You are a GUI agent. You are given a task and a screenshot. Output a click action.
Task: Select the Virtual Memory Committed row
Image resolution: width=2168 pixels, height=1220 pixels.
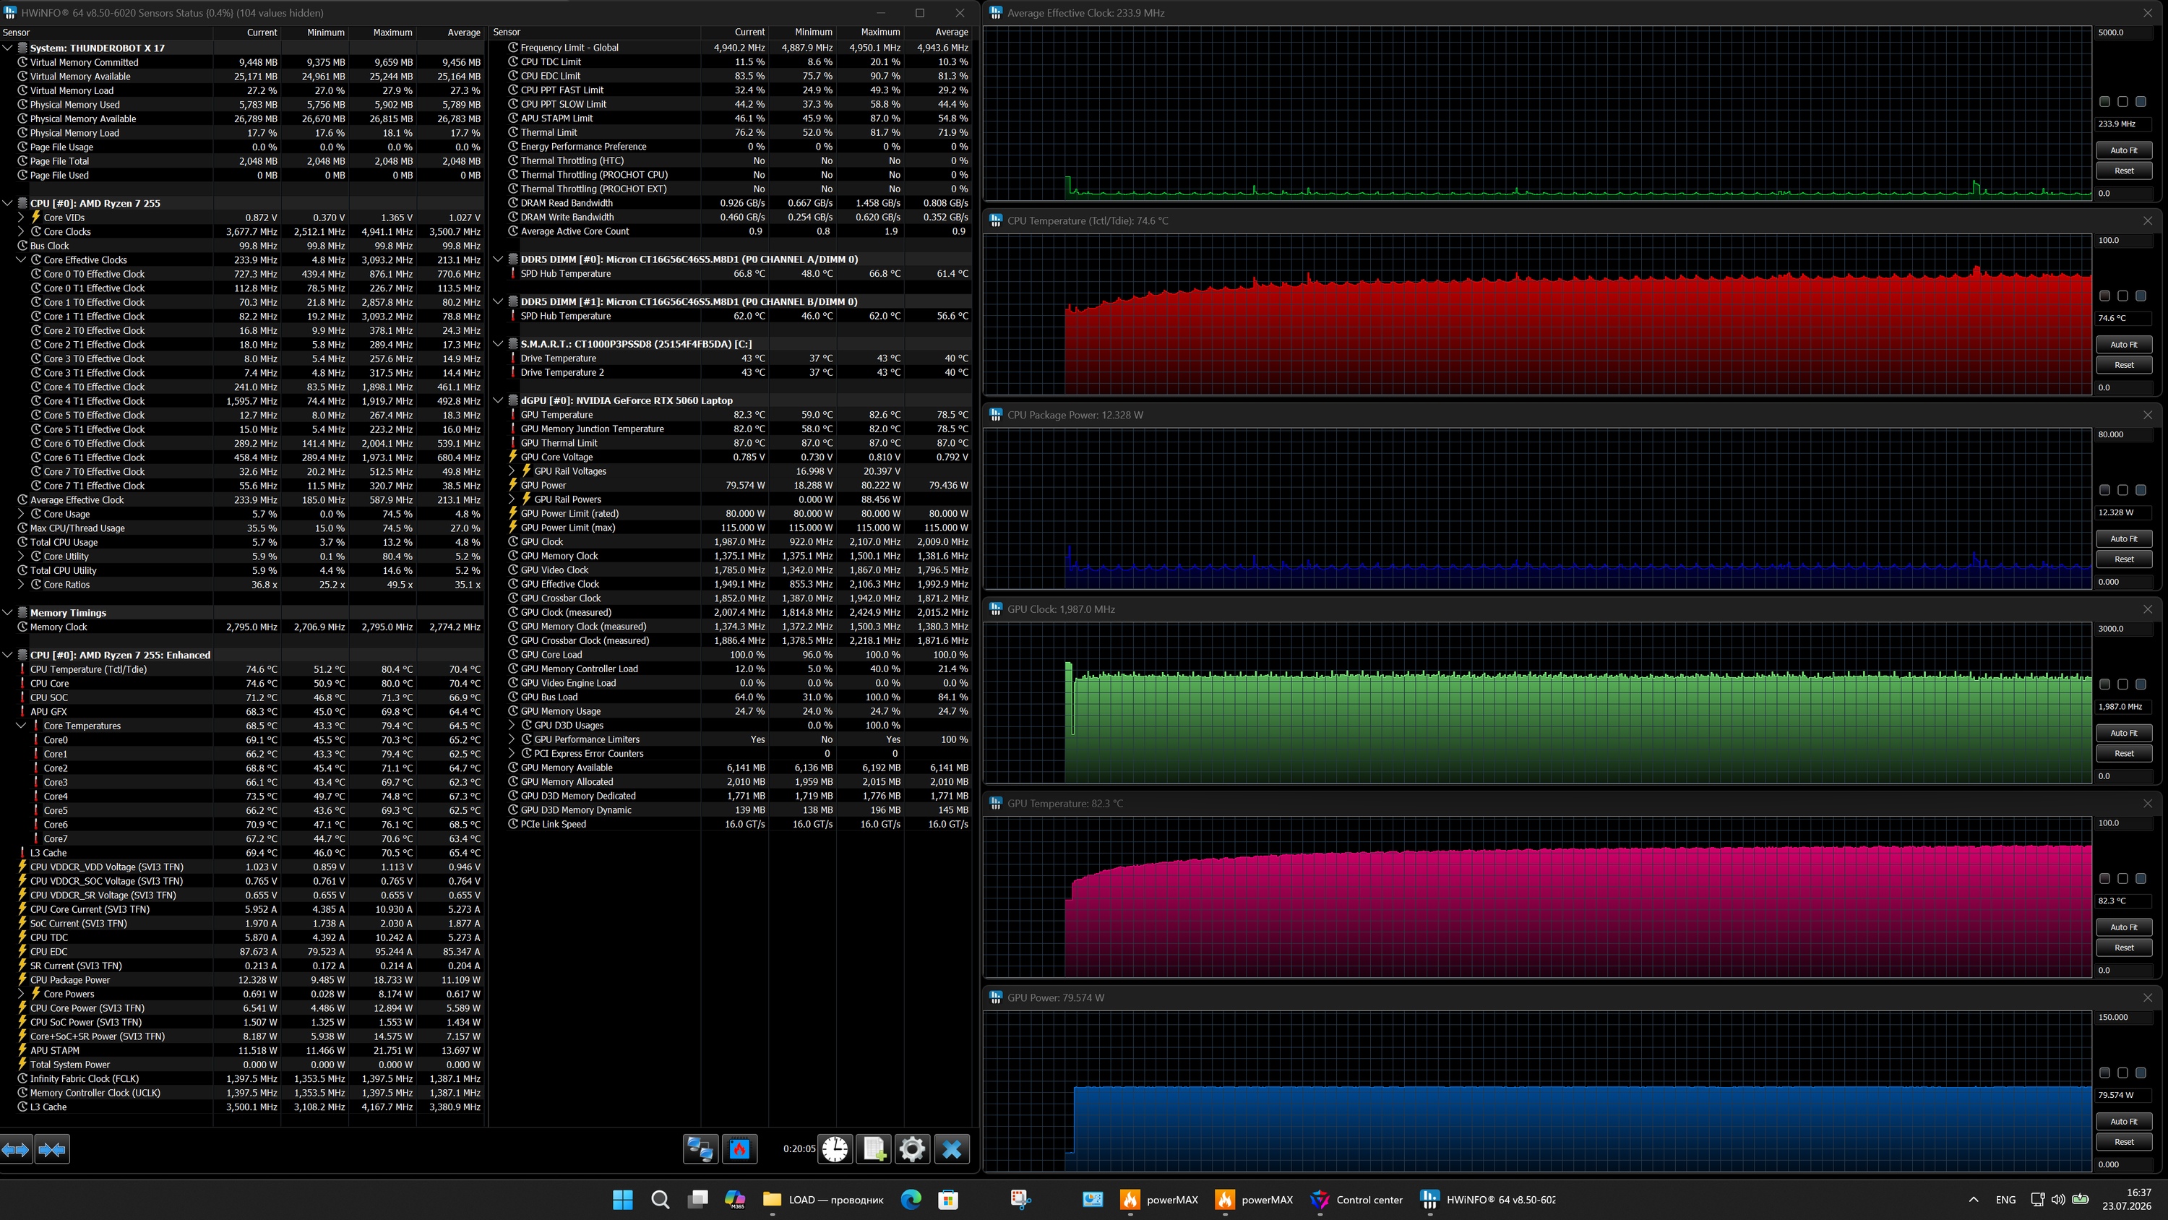point(242,62)
